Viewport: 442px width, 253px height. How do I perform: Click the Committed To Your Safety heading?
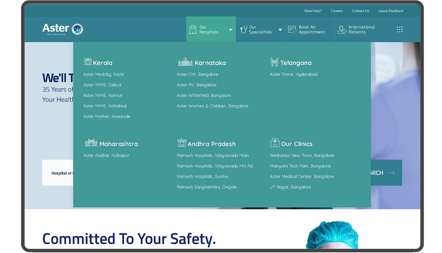(129, 239)
